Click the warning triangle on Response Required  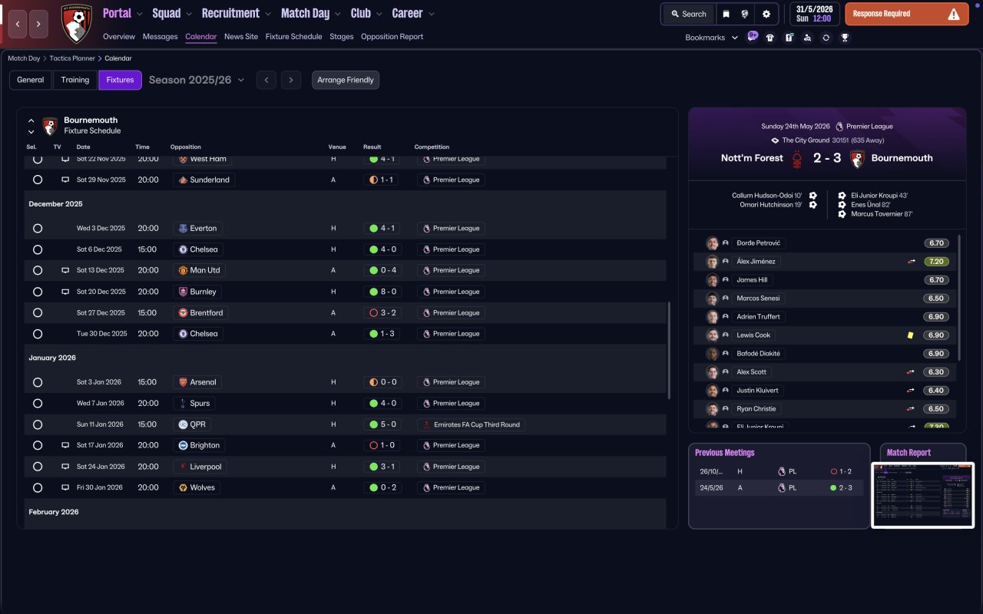pos(954,14)
